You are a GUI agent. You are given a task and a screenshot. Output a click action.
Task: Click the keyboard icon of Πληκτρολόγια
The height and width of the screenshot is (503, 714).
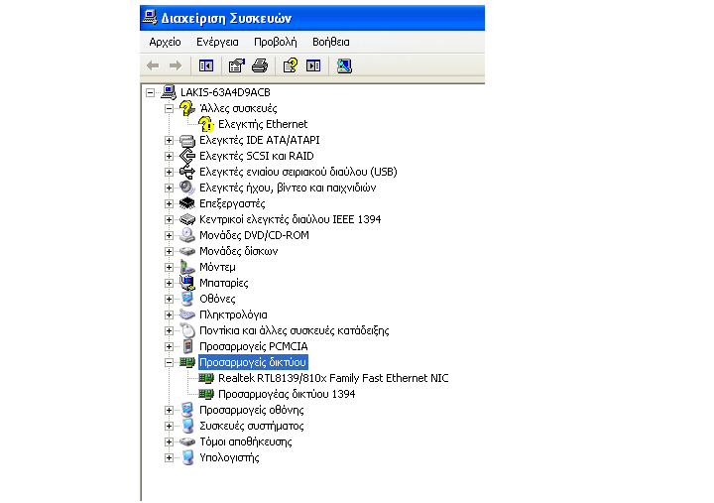click(x=187, y=314)
